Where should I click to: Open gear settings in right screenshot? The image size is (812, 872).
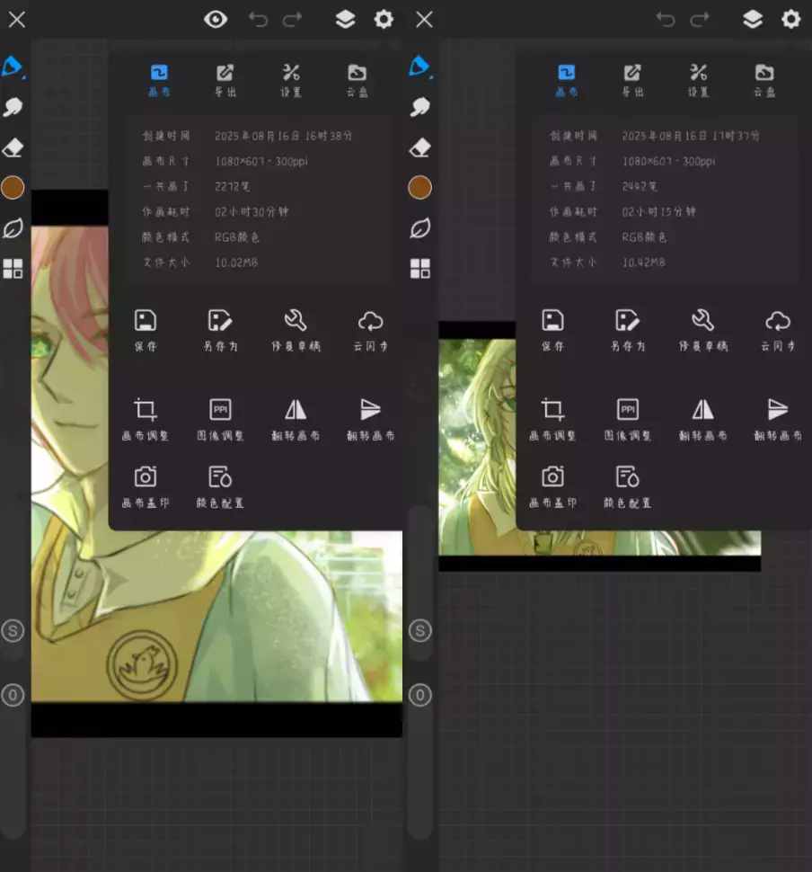[x=790, y=20]
